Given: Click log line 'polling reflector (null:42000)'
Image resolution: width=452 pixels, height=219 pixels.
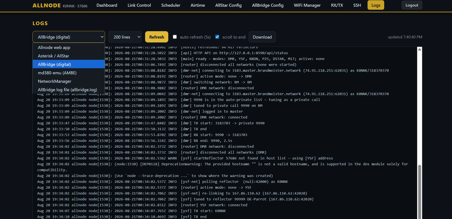Looking at the screenshot, I should [x=163, y=181].
